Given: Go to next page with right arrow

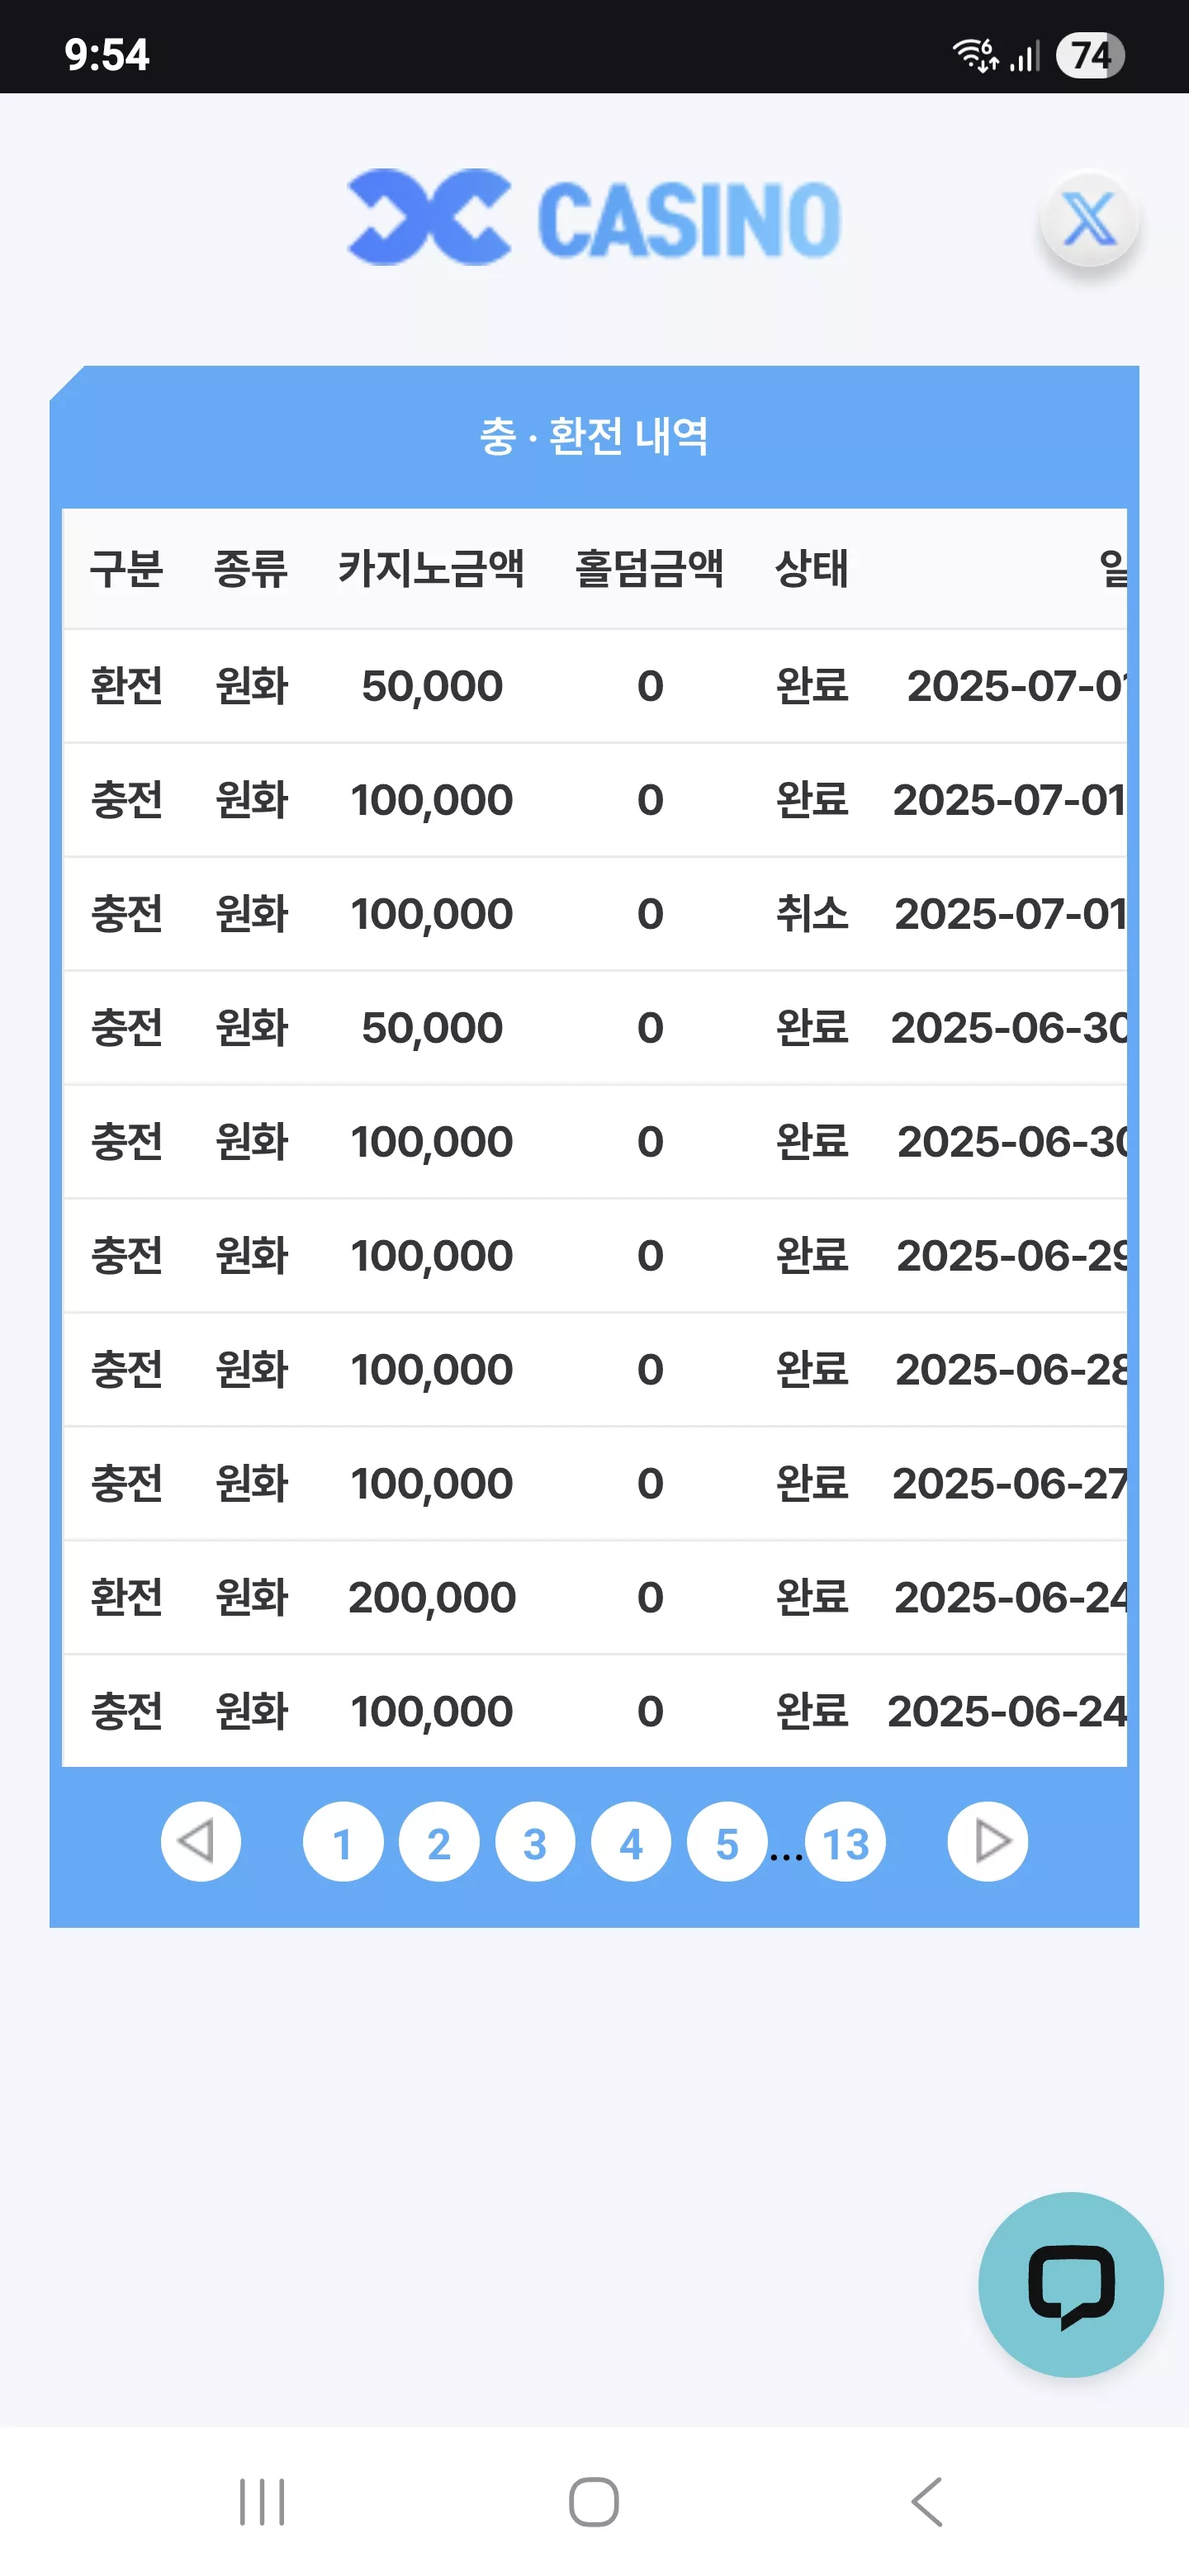Looking at the screenshot, I should [x=987, y=1841].
